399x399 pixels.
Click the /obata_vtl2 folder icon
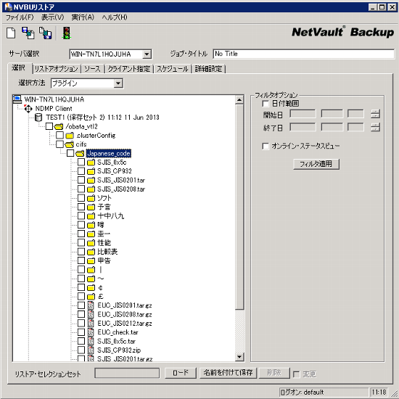(59, 126)
